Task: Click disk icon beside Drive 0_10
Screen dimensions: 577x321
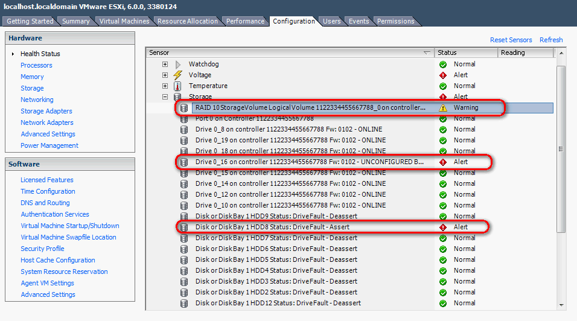Action: point(184,206)
